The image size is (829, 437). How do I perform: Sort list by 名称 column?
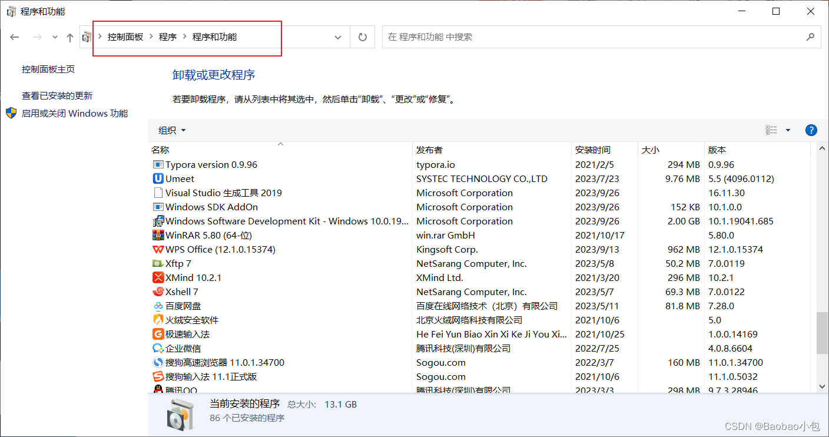(x=280, y=150)
